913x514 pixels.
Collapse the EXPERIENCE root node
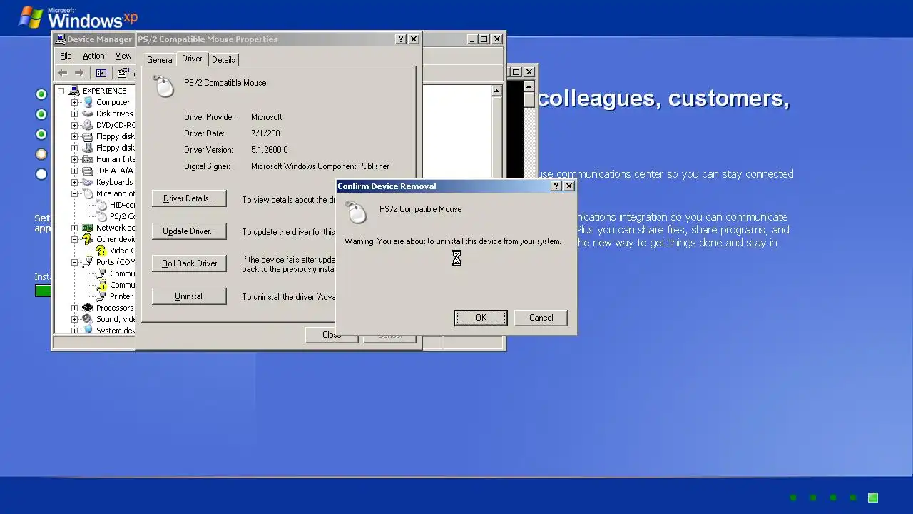[x=61, y=91]
